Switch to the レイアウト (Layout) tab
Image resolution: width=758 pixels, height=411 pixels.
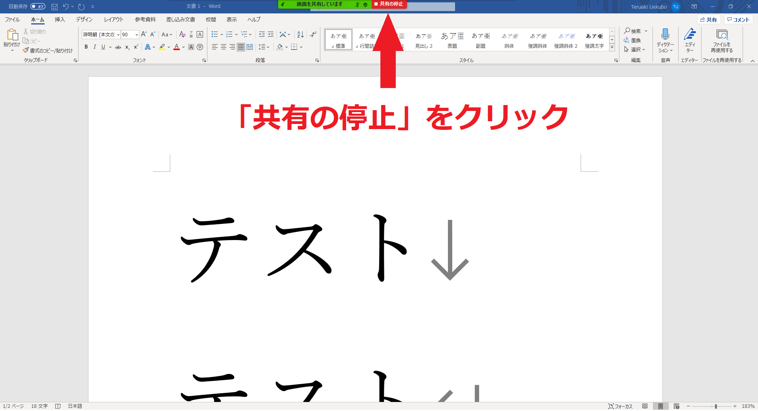tap(113, 19)
